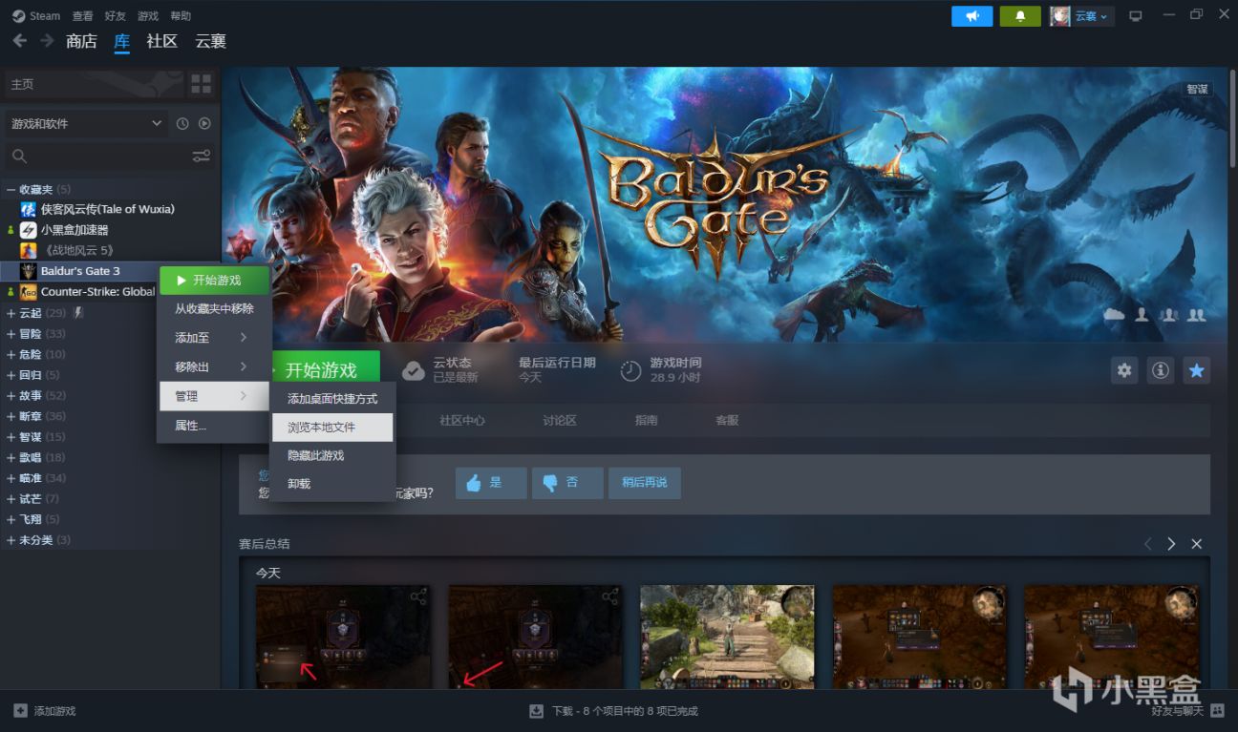Click the 主页 home button
Image resolution: width=1238 pixels, height=732 pixels.
point(94,84)
